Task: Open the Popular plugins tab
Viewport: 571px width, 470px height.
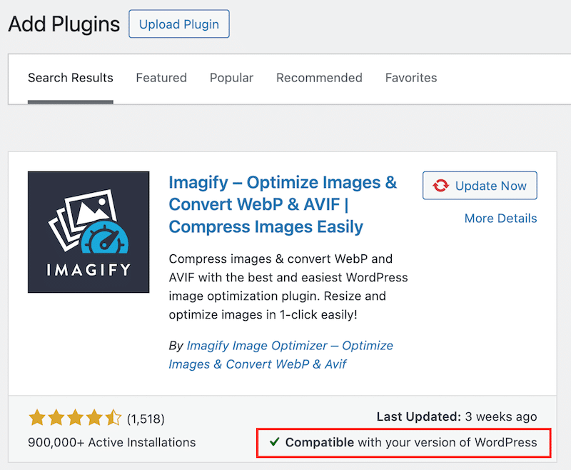Action: (x=231, y=78)
